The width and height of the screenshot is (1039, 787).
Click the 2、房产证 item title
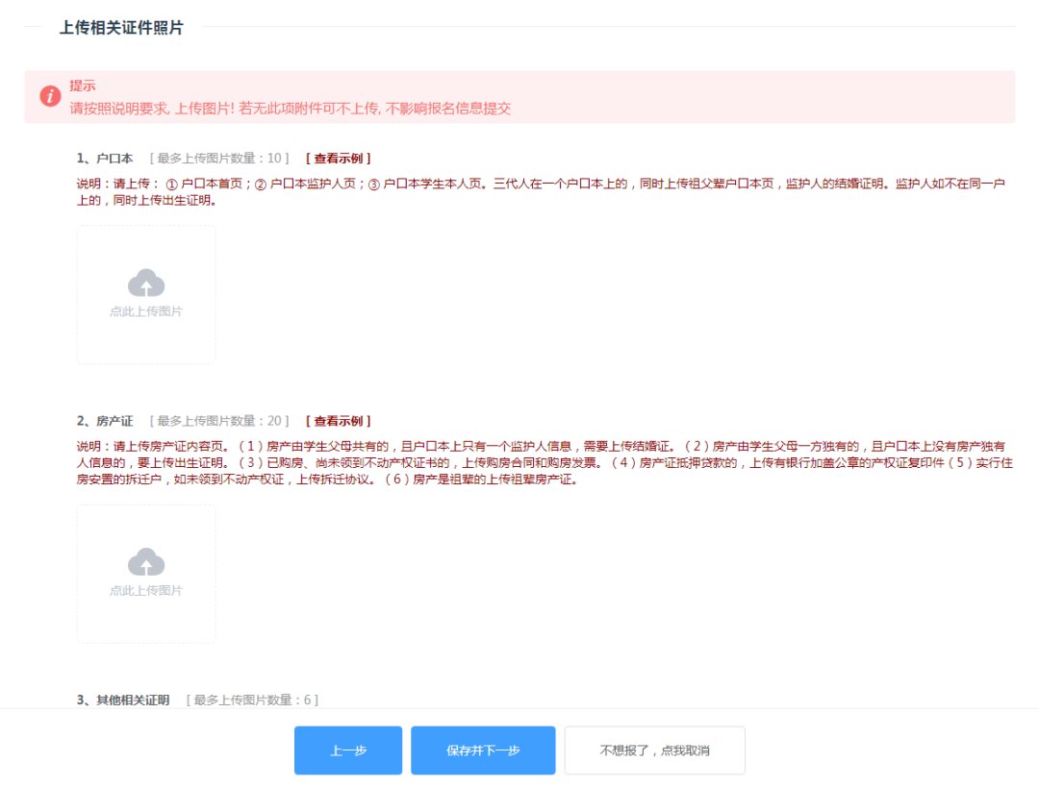pos(105,421)
